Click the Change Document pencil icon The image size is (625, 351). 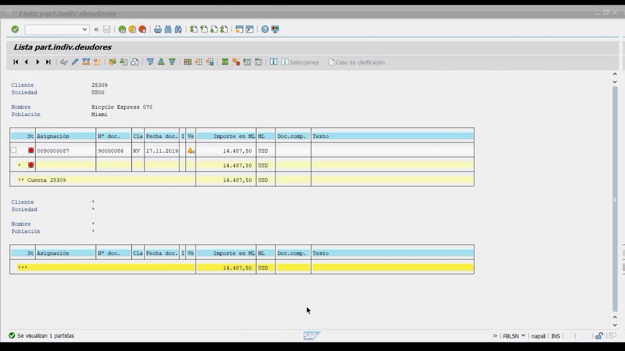(x=75, y=62)
